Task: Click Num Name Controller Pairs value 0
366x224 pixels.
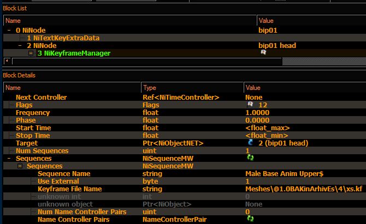Action: pyautogui.click(x=247, y=212)
